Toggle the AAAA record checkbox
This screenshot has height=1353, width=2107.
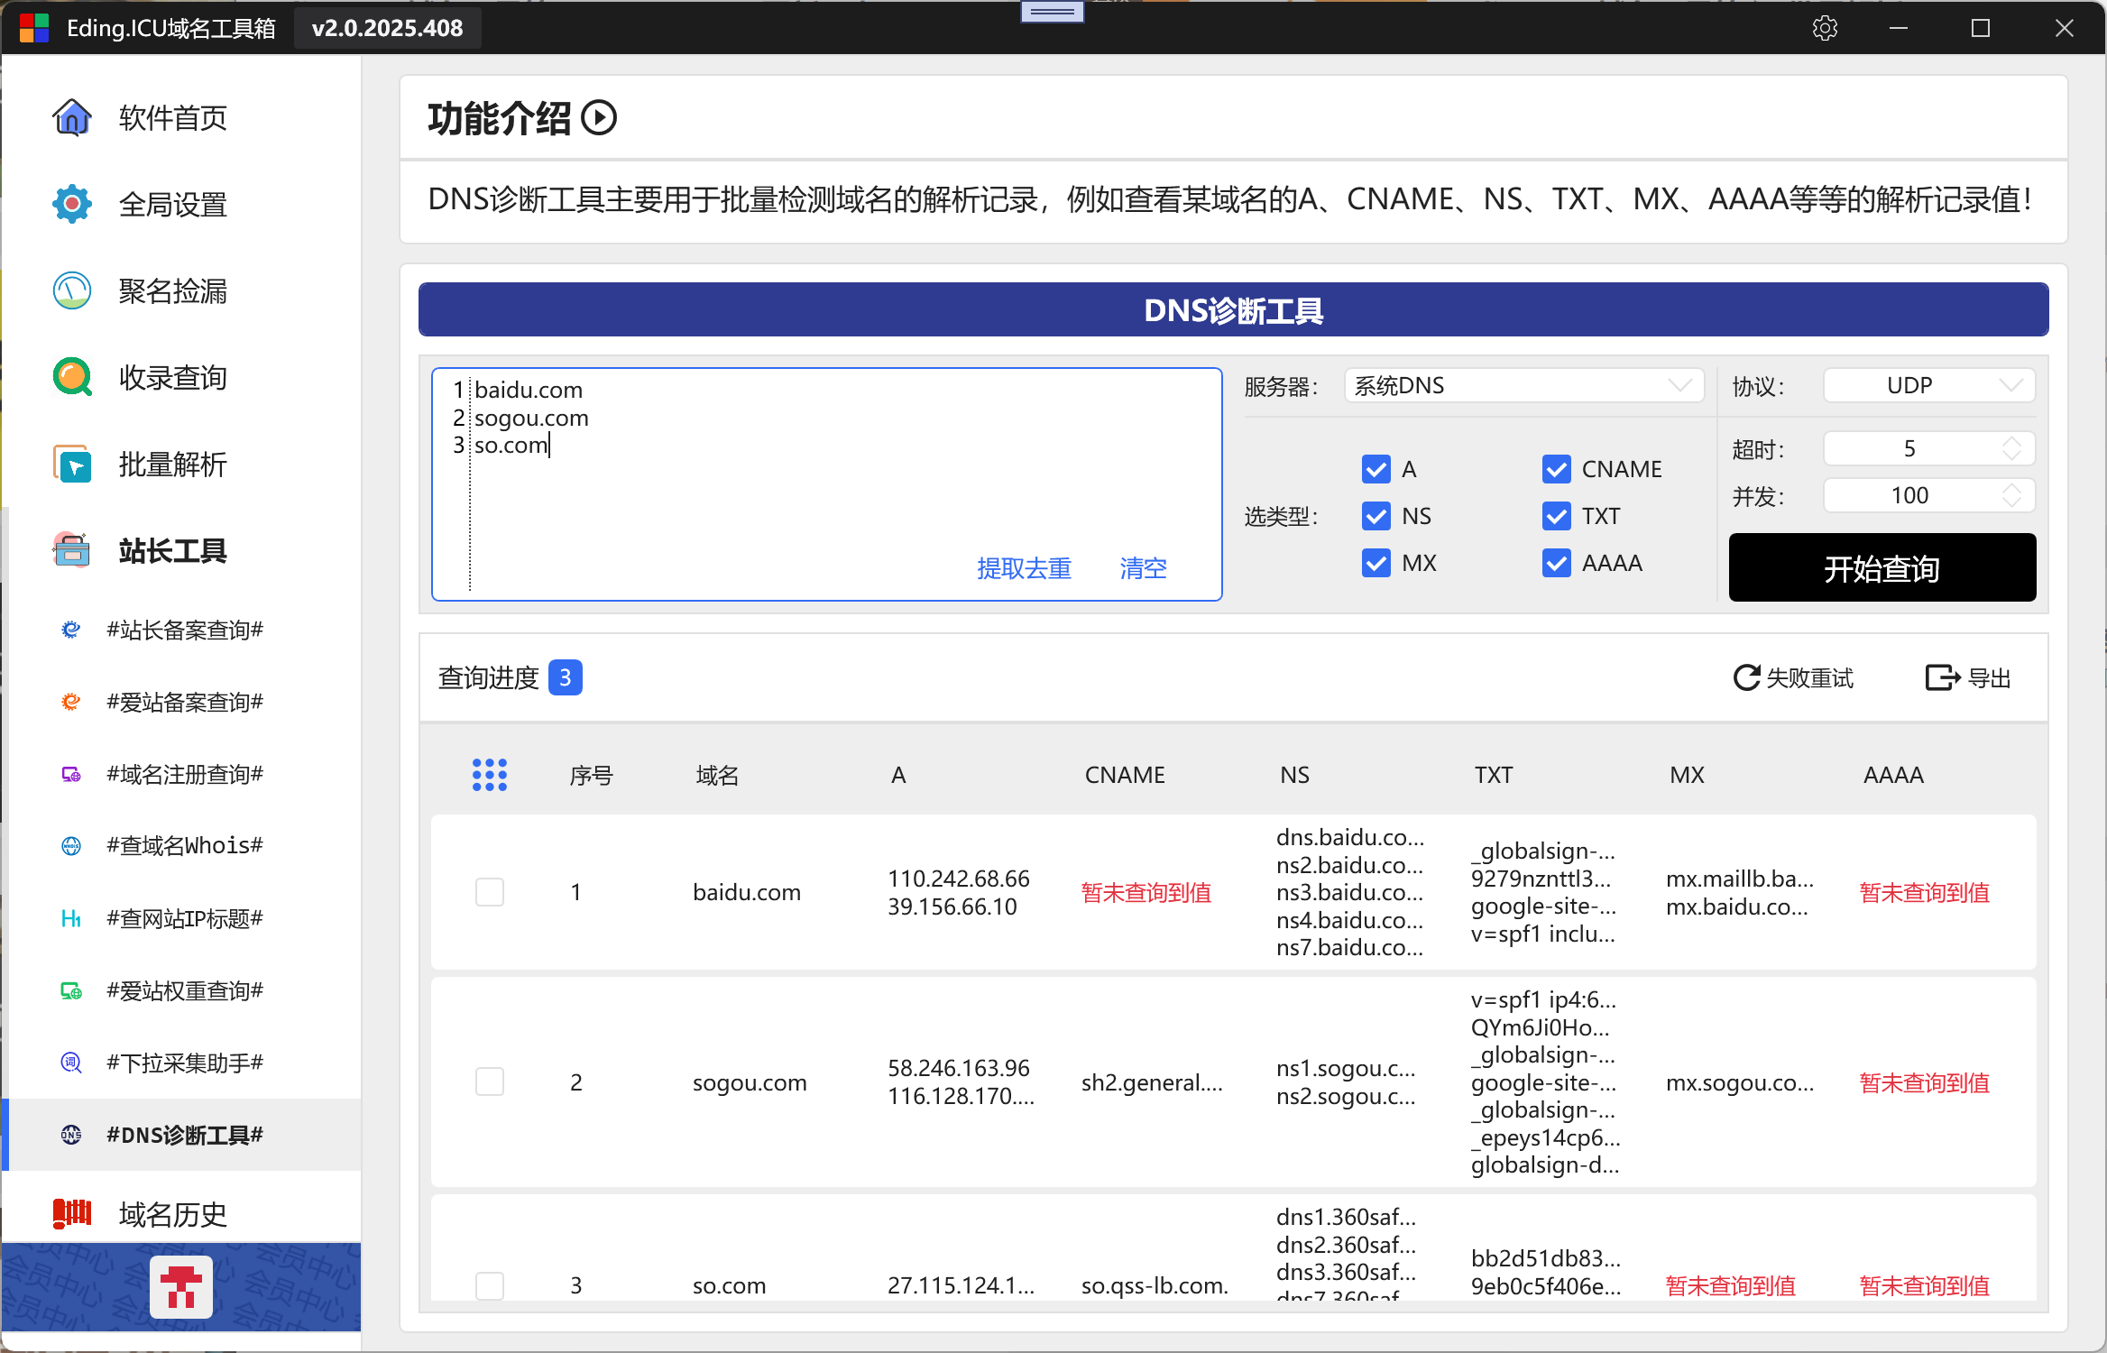[1556, 563]
